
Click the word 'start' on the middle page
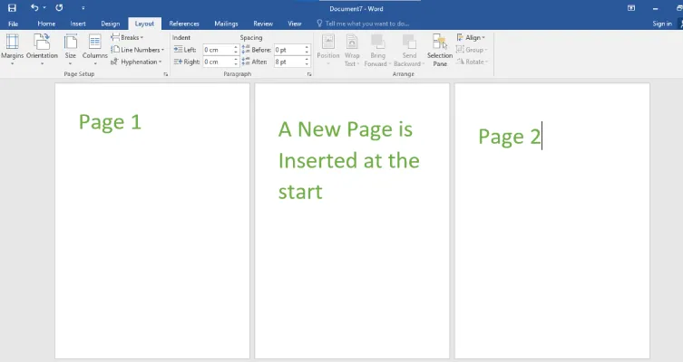[x=300, y=192]
